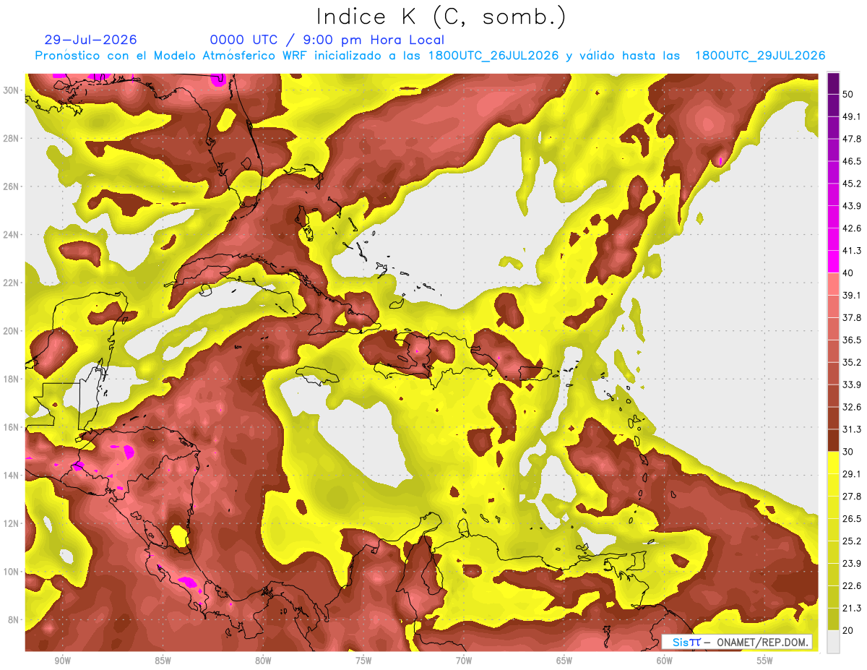
Task: Pick the gray colorbar swatch under 20
Action: tap(833, 642)
